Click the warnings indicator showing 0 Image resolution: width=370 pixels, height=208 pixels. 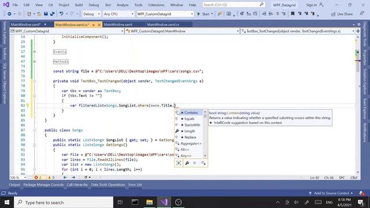(x=51, y=177)
